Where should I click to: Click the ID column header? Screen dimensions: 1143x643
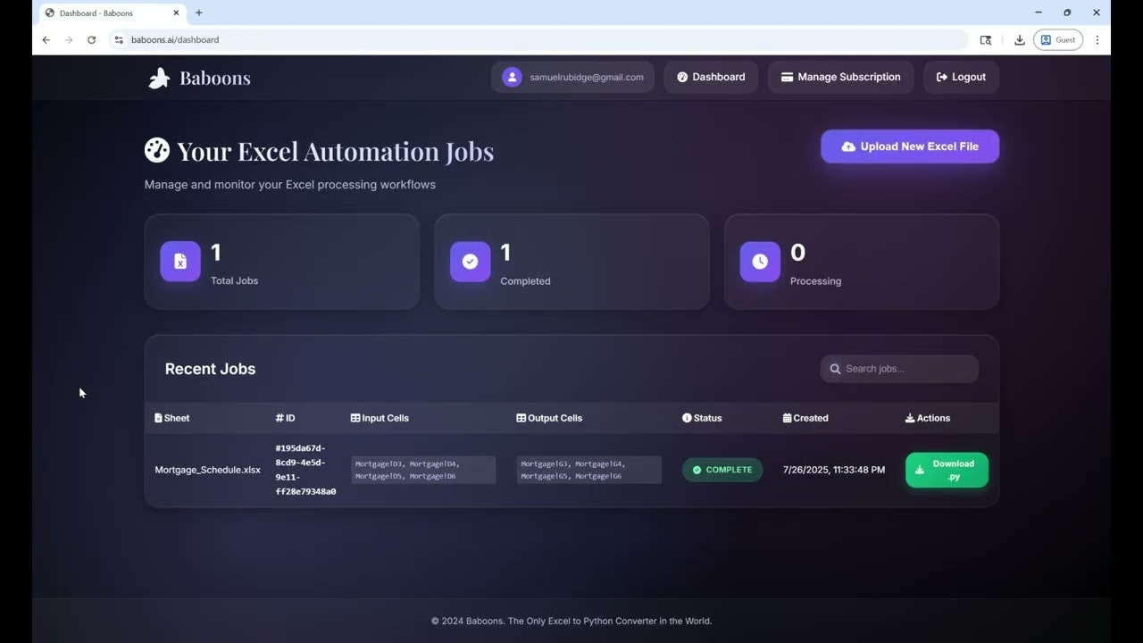pyautogui.click(x=285, y=418)
